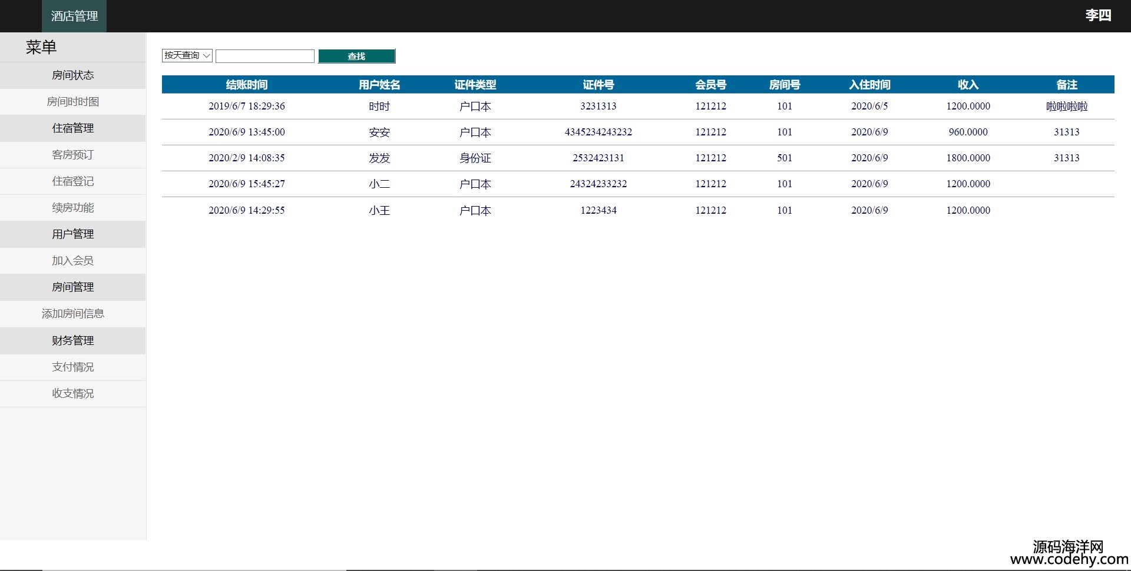Select checkout time 2020/2/9 14:08:35
The image size is (1131, 571).
[247, 158]
